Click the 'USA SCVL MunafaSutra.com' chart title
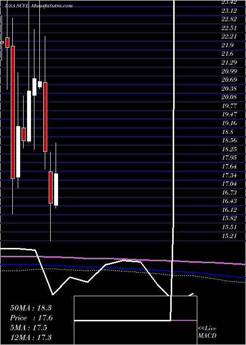The image size is (246, 345). click(x=38, y=6)
